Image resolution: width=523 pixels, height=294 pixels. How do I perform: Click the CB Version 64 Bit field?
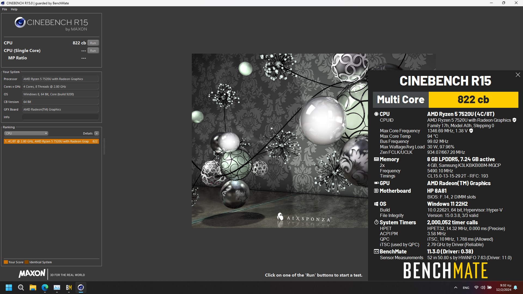click(x=60, y=102)
